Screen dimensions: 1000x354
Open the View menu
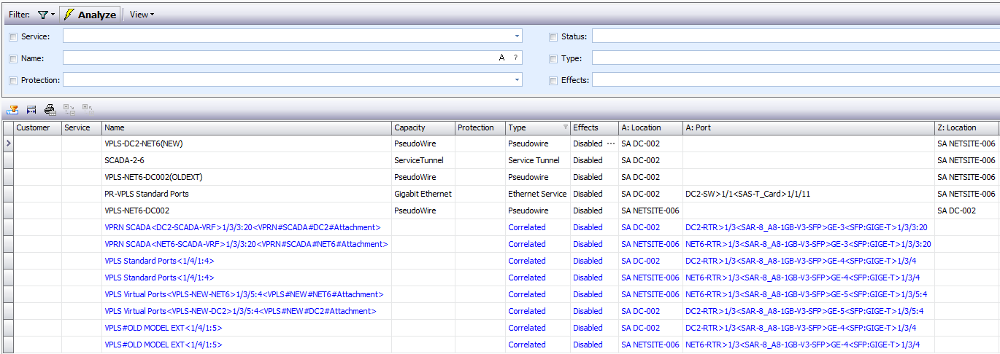[x=142, y=15]
